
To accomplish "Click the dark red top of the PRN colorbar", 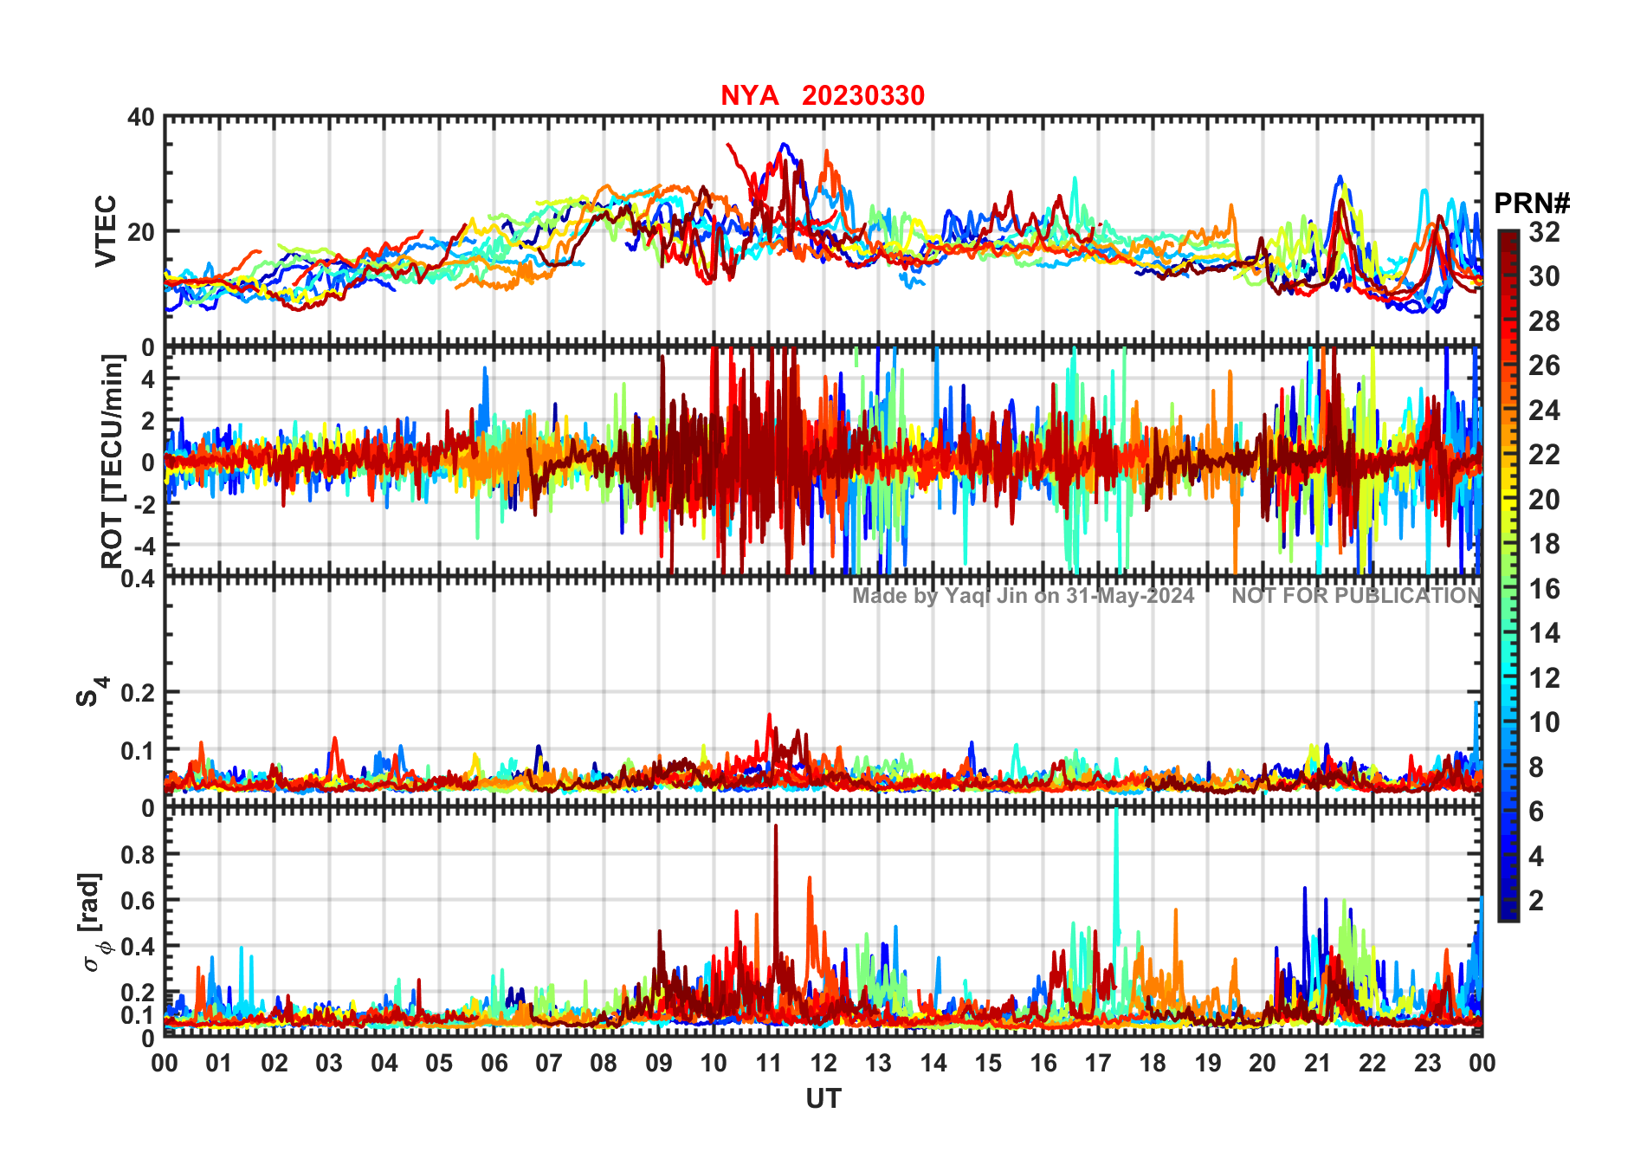I will 1508,239.
